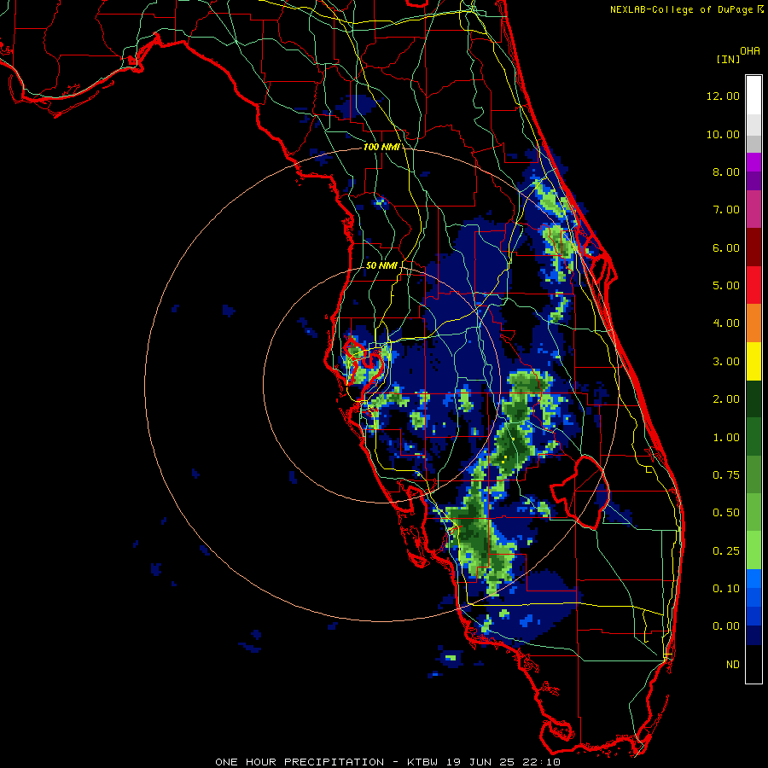Click the ONE HOUR PRECIPITATION title text
The width and height of the screenshot is (768, 768).
point(300,762)
